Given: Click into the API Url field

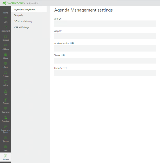Looking at the screenshot, I should [x=105, y=24].
